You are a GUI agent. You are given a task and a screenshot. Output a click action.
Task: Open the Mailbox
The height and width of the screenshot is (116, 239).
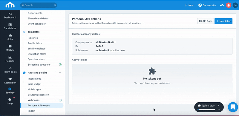10,48
